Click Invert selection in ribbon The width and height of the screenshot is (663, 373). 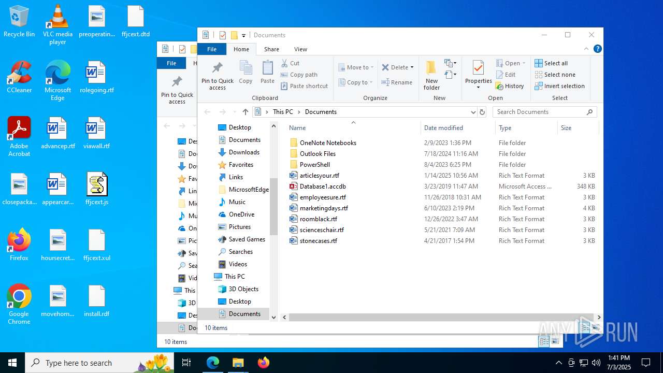[x=559, y=86]
